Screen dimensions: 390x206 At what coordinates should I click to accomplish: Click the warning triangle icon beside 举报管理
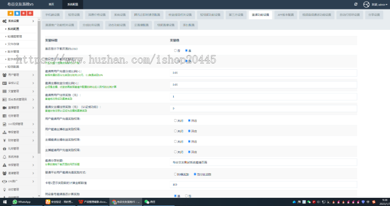click(x=4, y=165)
